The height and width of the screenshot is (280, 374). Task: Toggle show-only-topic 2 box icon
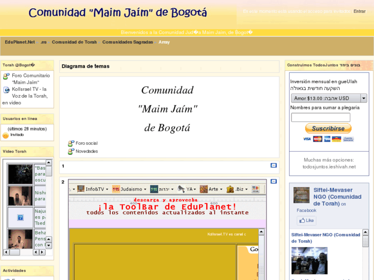coord(274,181)
